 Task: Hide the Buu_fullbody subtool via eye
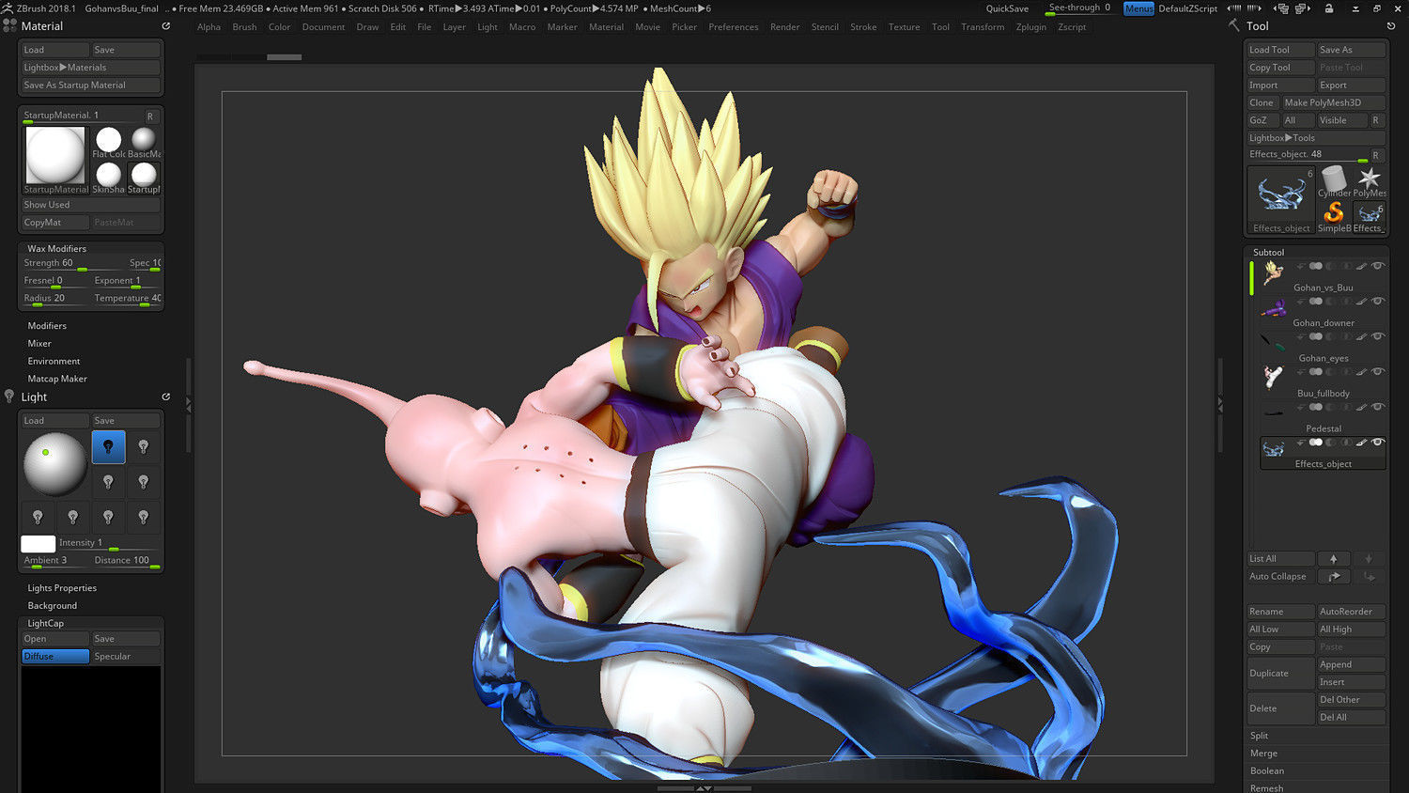[x=1378, y=372]
